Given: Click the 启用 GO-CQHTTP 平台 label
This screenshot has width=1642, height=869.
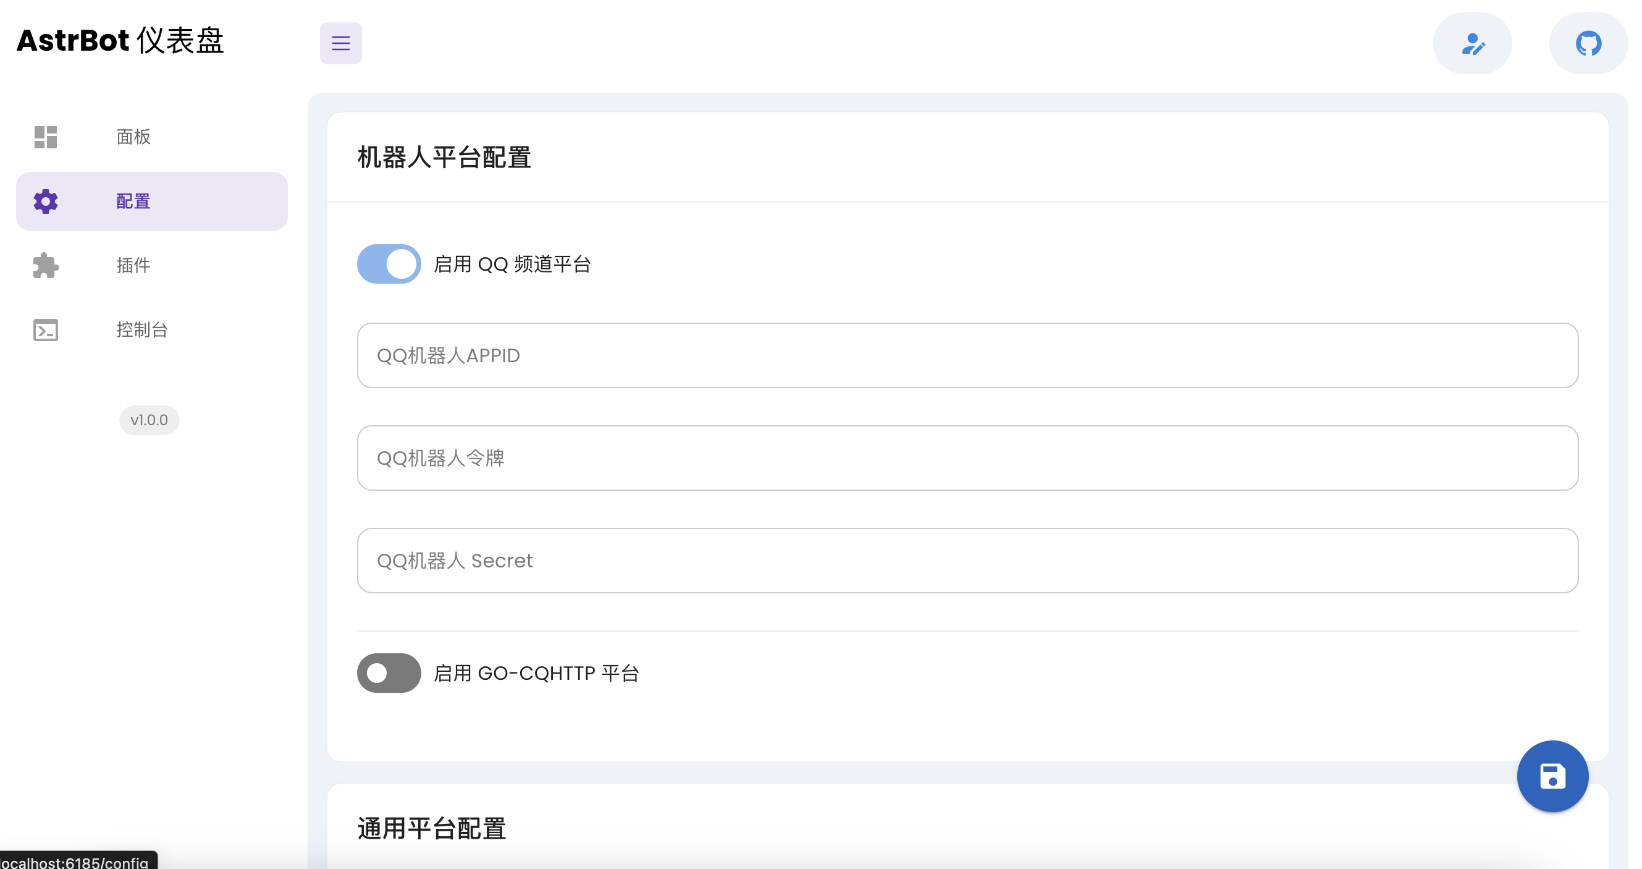Looking at the screenshot, I should click(537, 673).
